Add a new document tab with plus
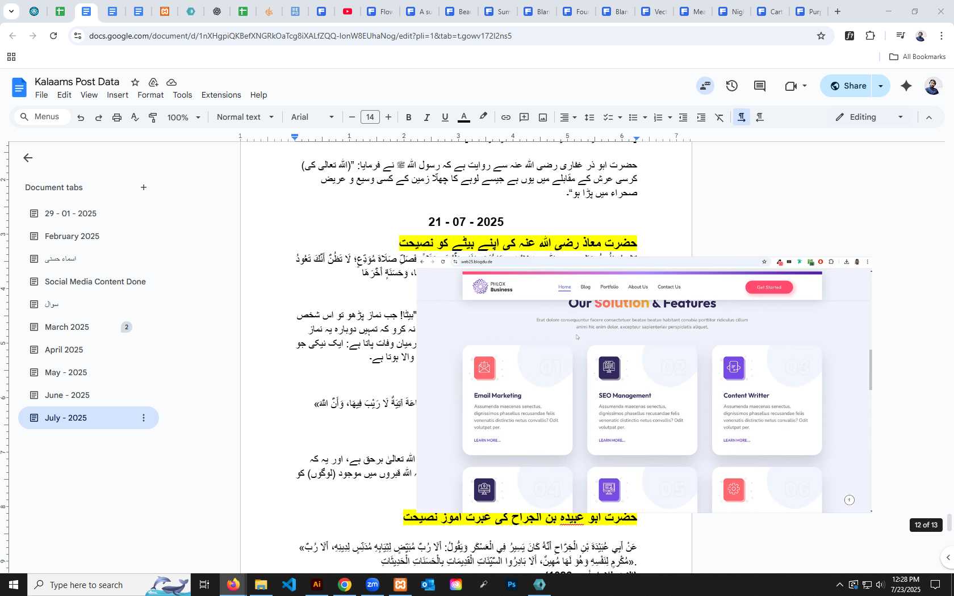 pyautogui.click(x=144, y=187)
